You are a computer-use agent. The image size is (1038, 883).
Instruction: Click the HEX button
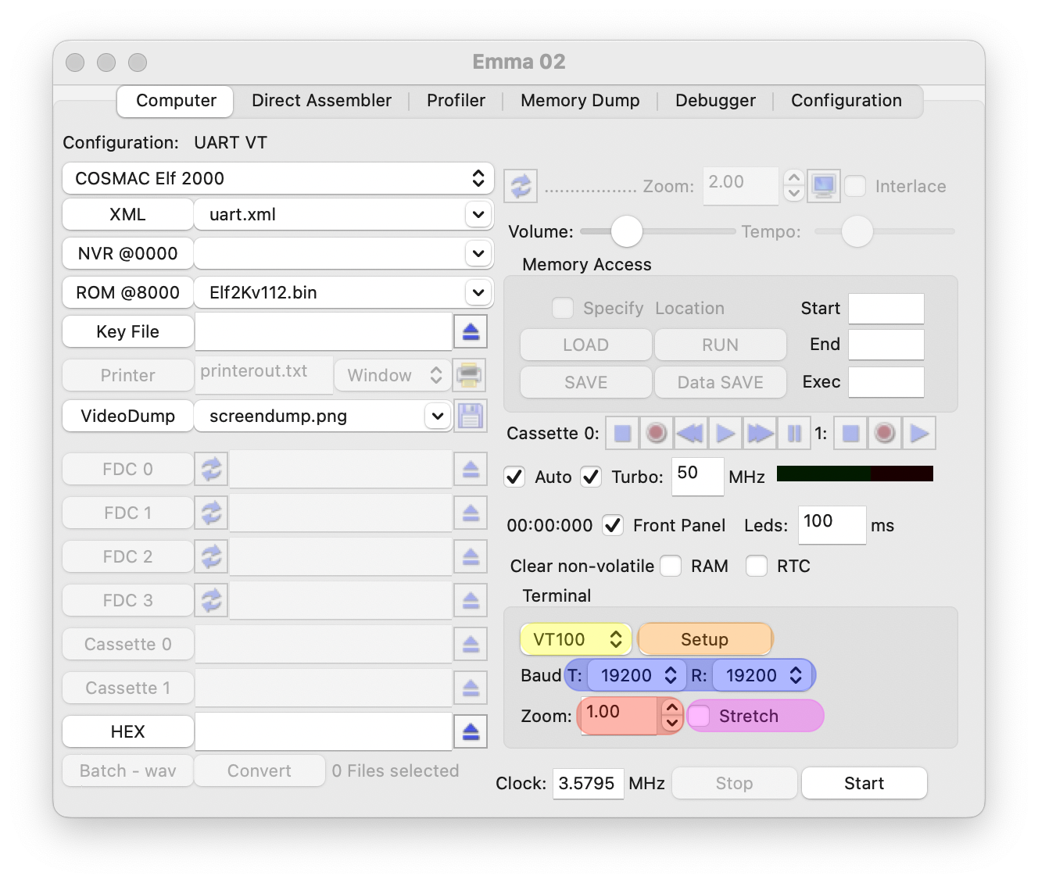pyautogui.click(x=127, y=731)
